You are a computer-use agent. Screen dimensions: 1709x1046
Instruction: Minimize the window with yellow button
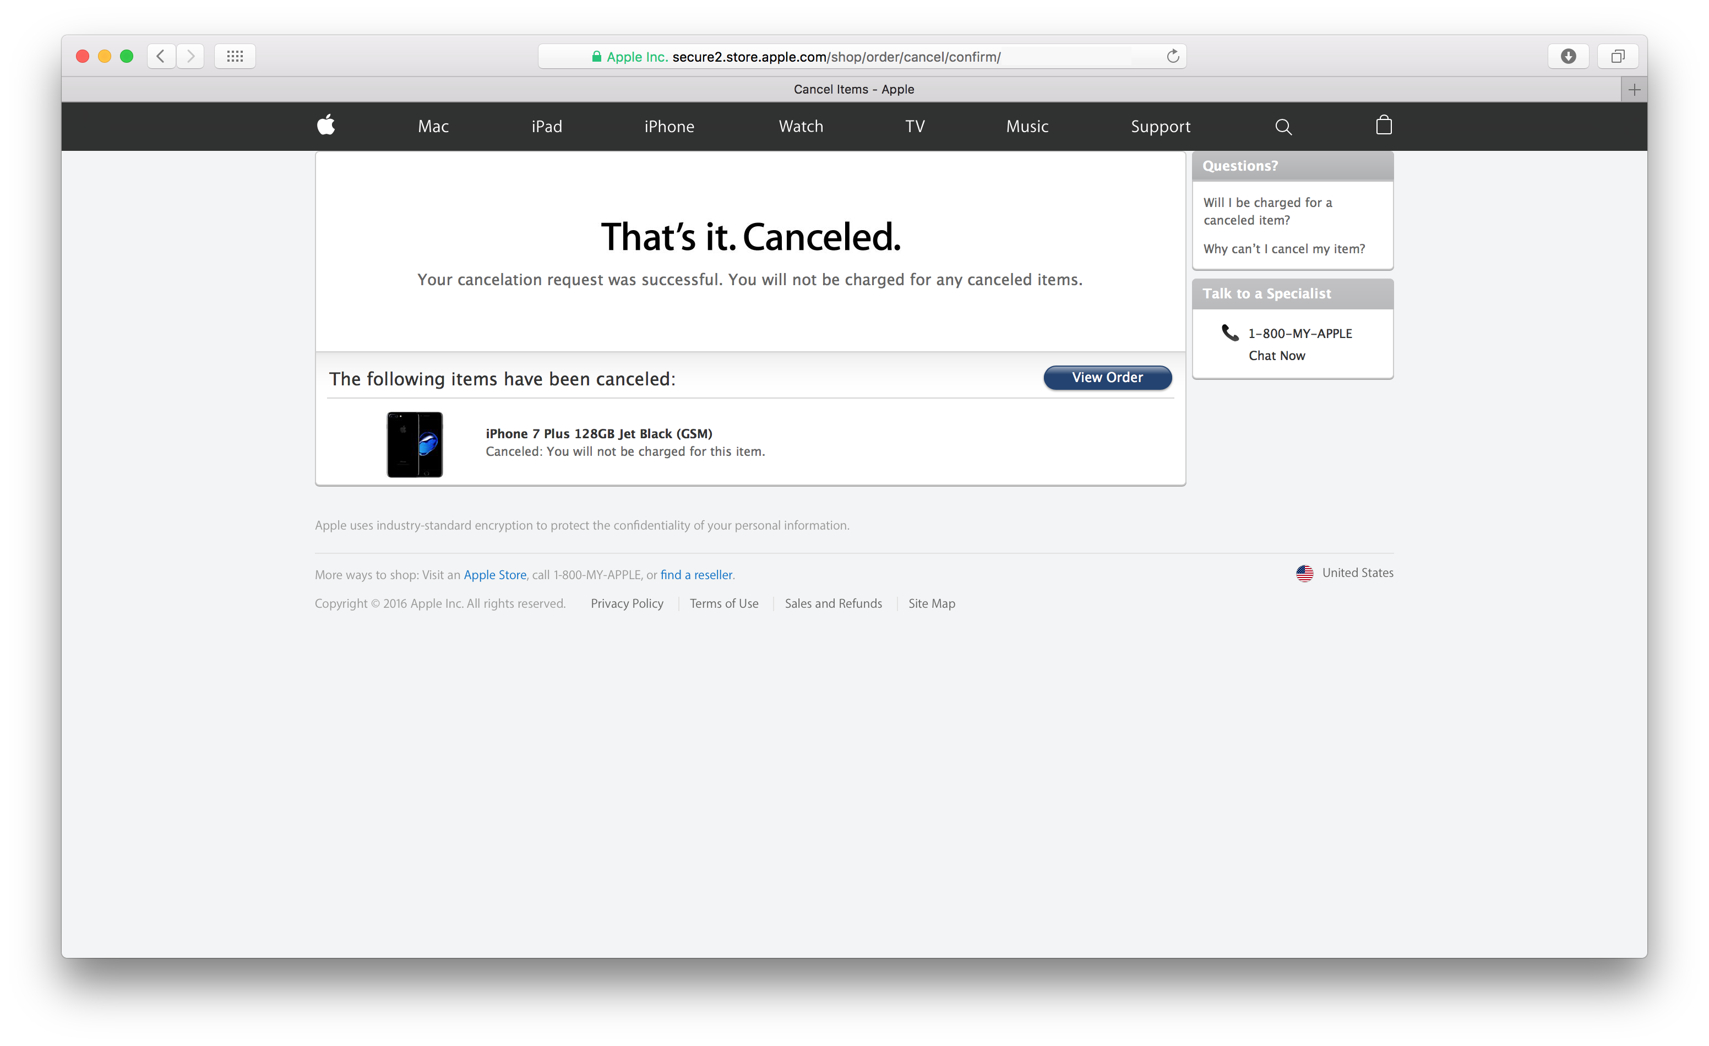click(105, 56)
